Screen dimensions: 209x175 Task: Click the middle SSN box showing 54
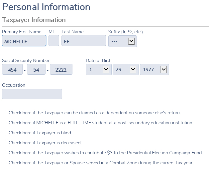36,69
